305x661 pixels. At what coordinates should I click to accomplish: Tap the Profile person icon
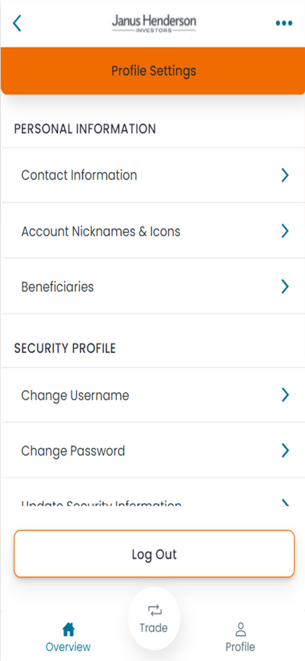coord(240,630)
